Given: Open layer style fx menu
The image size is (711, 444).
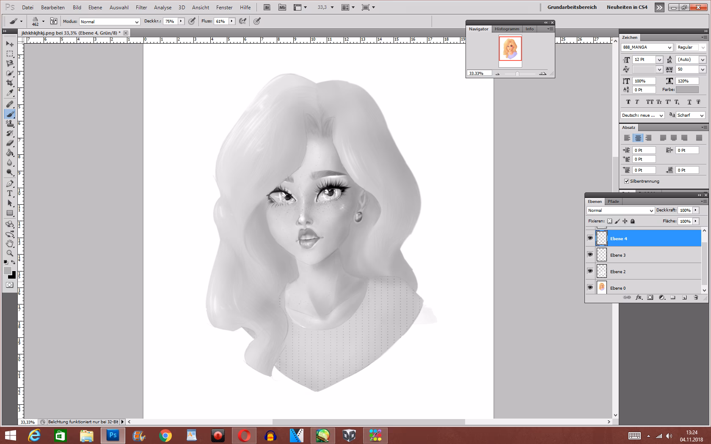Looking at the screenshot, I should [x=639, y=298].
